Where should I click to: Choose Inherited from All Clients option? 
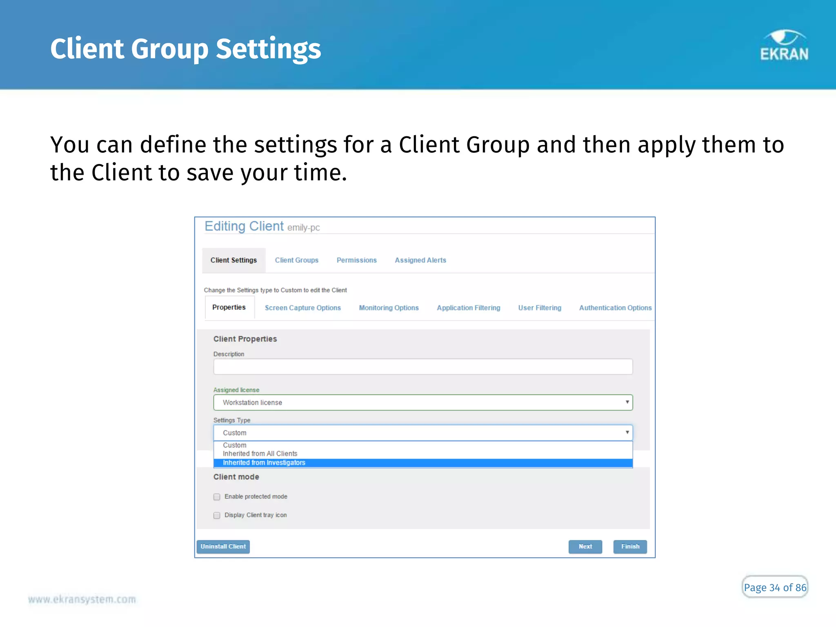click(x=423, y=454)
